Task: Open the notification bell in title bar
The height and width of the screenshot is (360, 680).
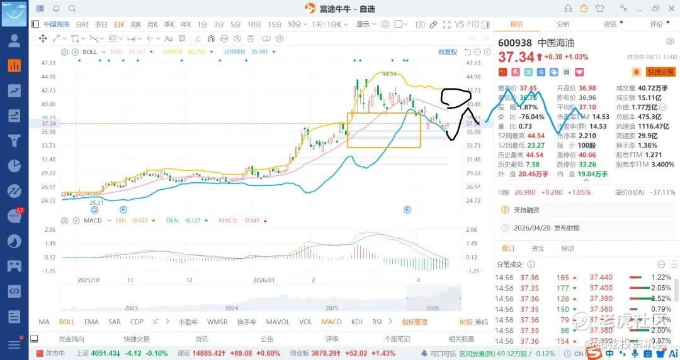Action: [57, 9]
